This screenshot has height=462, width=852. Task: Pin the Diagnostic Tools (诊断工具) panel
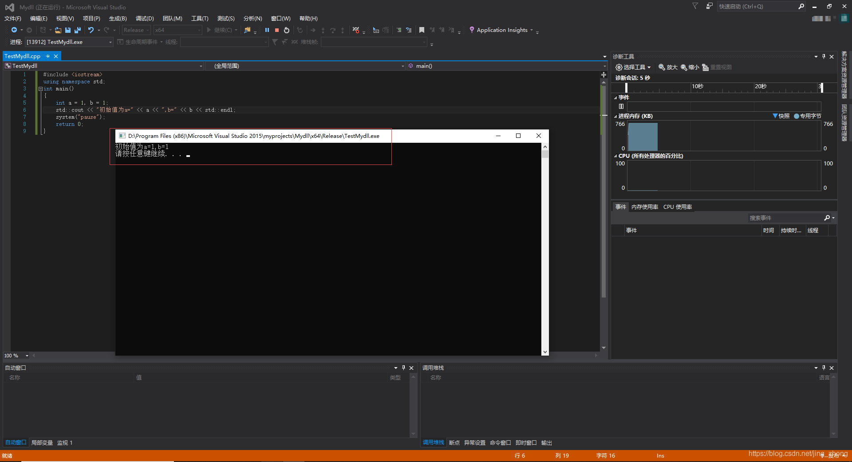pyautogui.click(x=824, y=56)
